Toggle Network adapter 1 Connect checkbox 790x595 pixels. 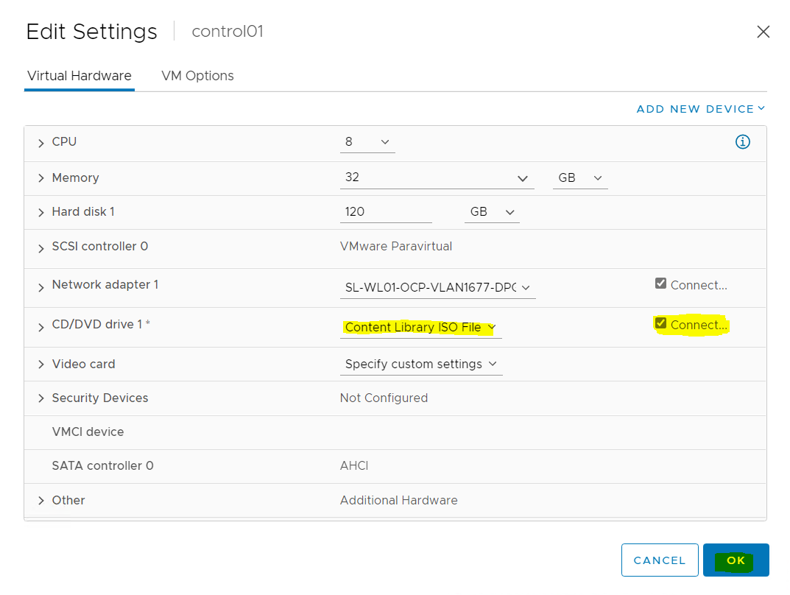(x=660, y=284)
